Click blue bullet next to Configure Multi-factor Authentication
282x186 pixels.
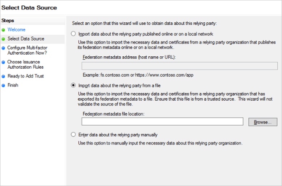click(3, 48)
